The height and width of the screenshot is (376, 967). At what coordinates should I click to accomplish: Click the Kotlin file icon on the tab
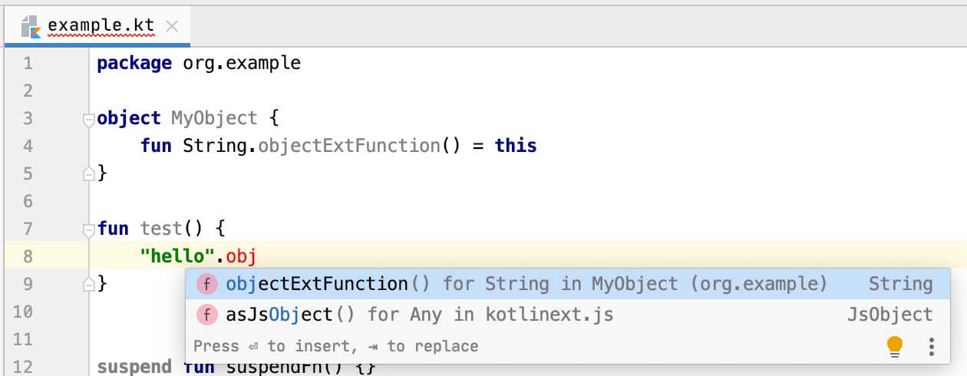click(31, 27)
